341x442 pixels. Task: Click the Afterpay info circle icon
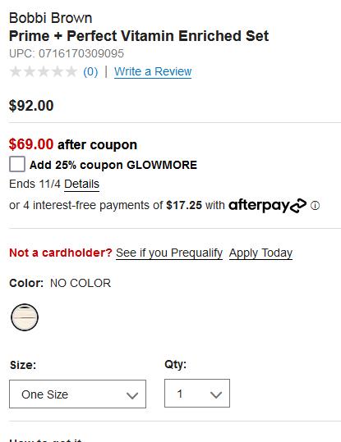[315, 206]
